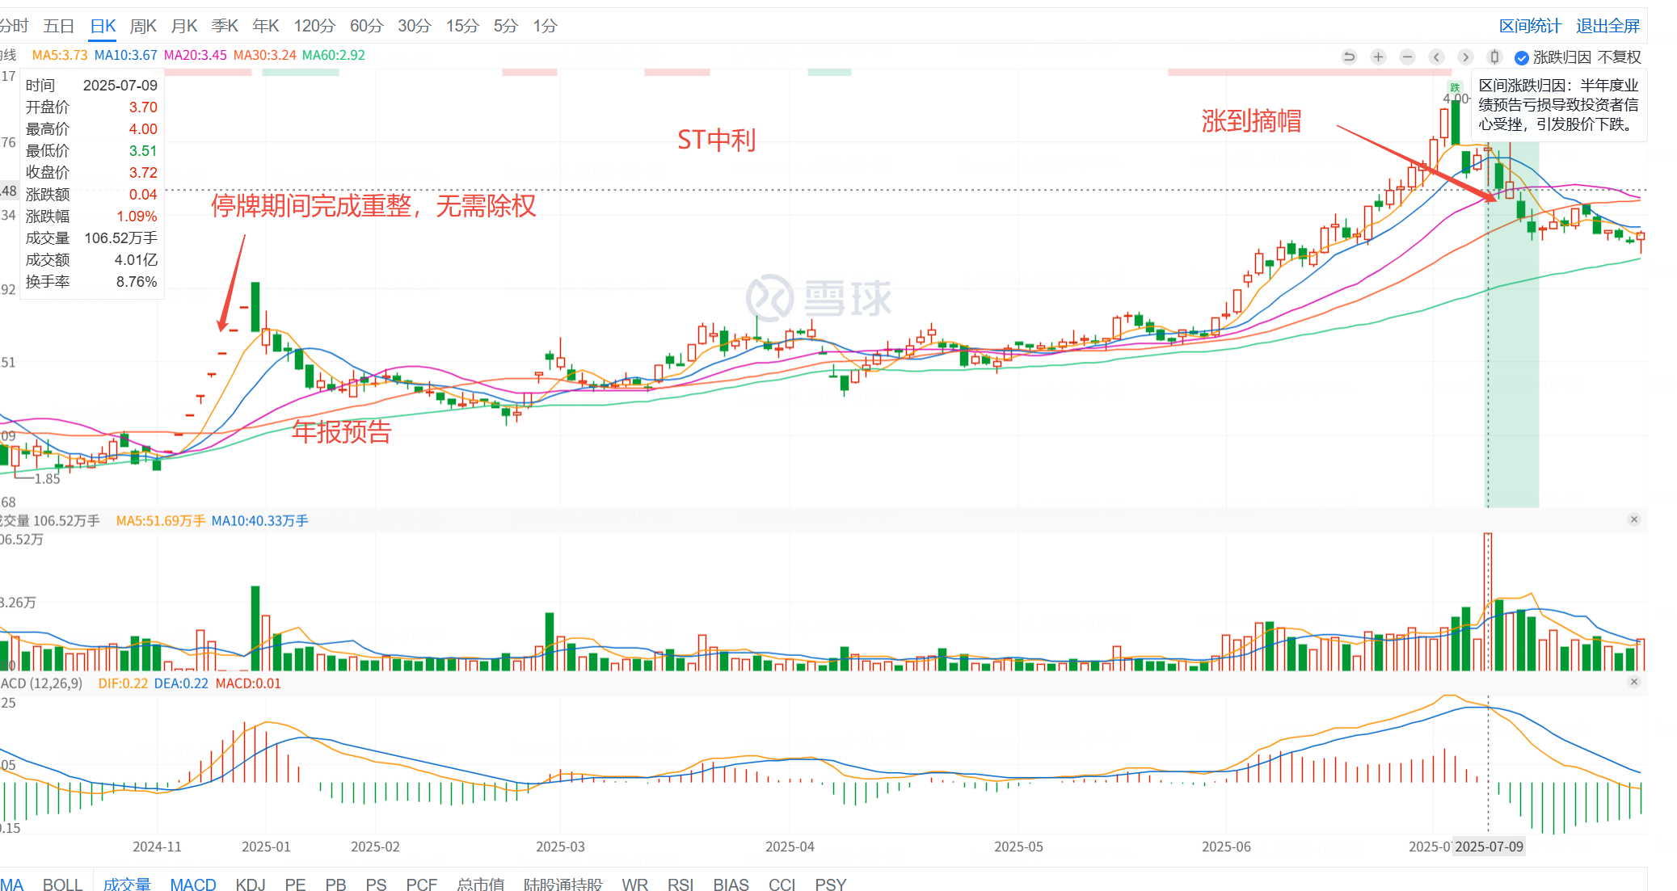Screen dimensions: 1677x891
Task: Click the 区间统计 link
Action: [x=1530, y=26]
